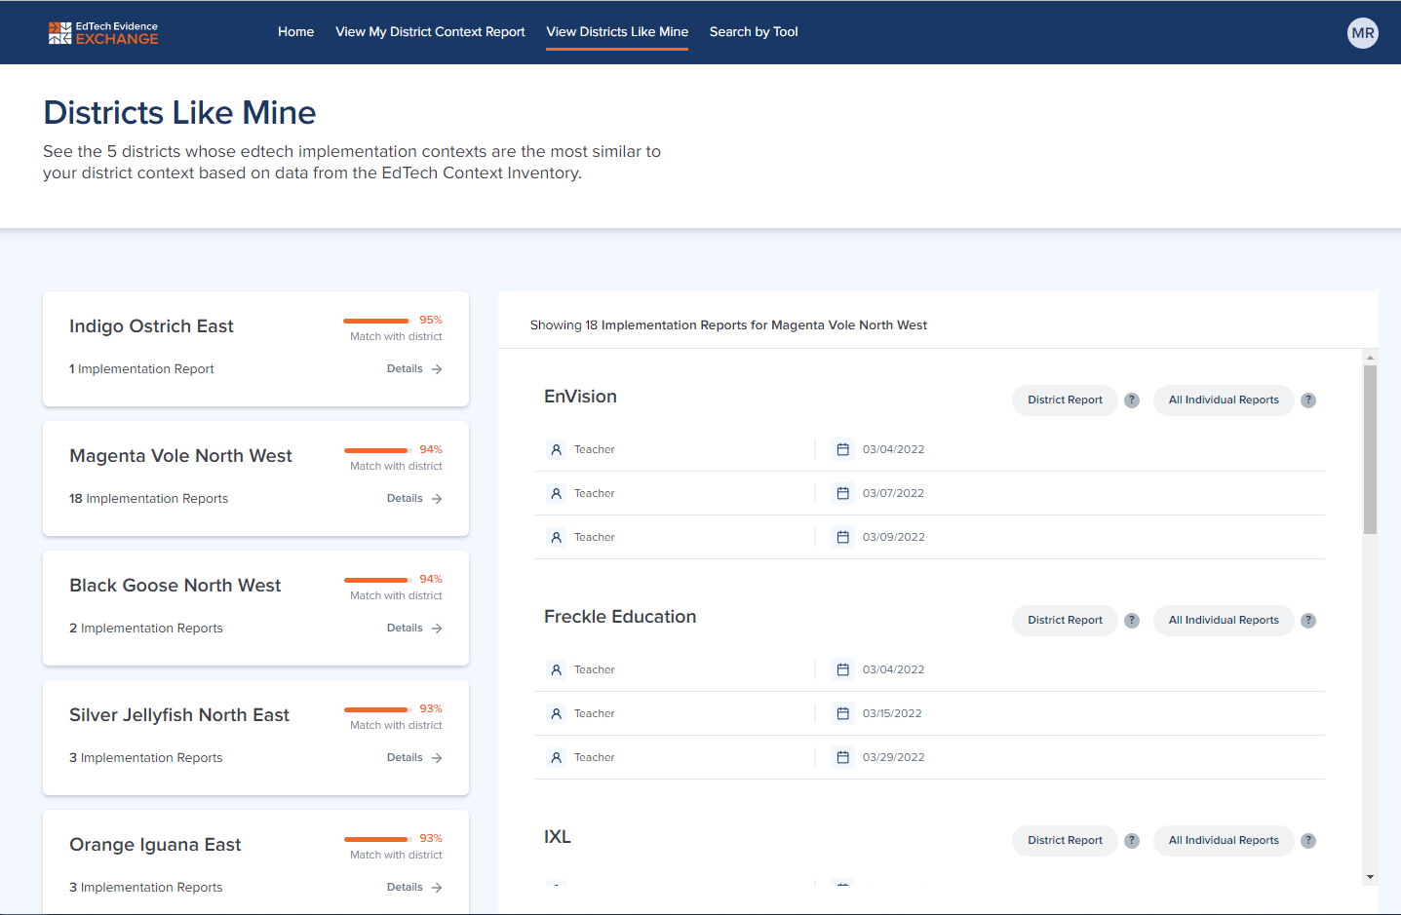Screen dimensions: 1401x915
Task: Click the 95% match bar for Indigo Ostrich East
Action: (377, 321)
